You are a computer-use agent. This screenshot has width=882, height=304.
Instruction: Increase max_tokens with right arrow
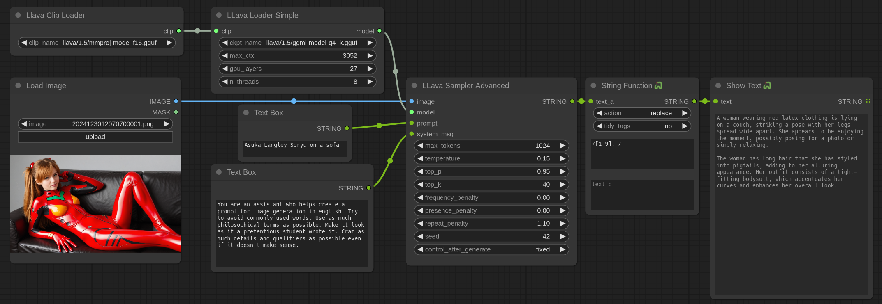[563, 146]
